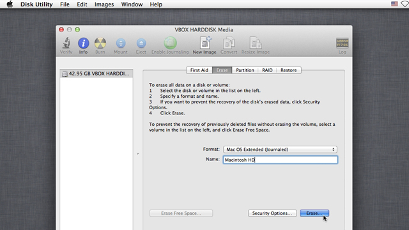409x230 pixels.
Task: Click the Burn toolbar icon
Action: click(x=100, y=43)
